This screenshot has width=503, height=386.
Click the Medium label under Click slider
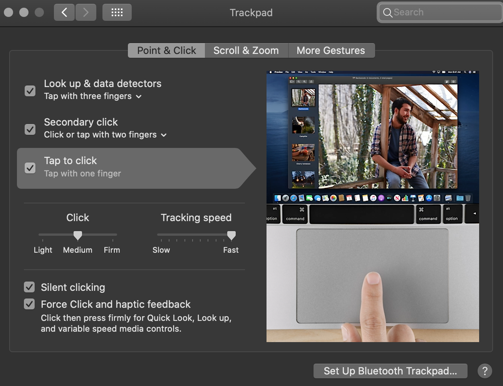[x=77, y=250]
